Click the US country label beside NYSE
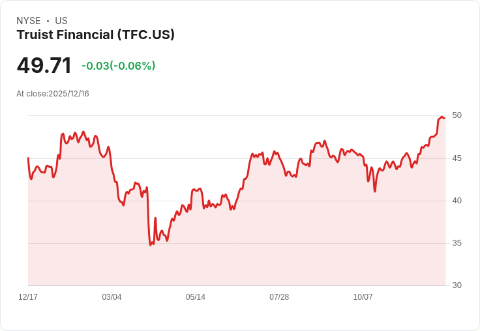480x331 pixels. click(61, 21)
